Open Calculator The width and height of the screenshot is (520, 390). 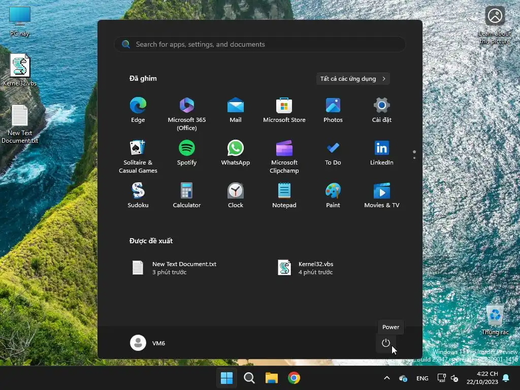pos(187,196)
